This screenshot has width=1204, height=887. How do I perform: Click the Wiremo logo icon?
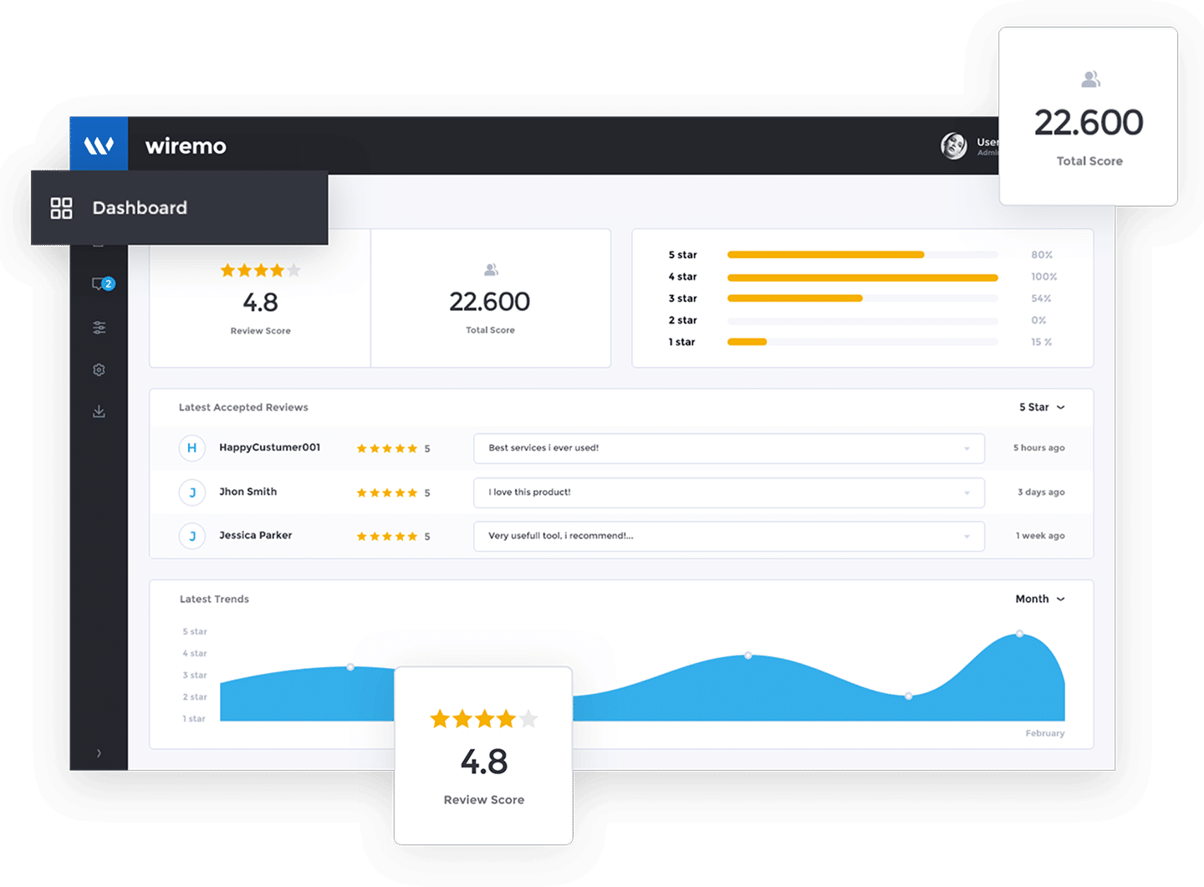coord(99,145)
